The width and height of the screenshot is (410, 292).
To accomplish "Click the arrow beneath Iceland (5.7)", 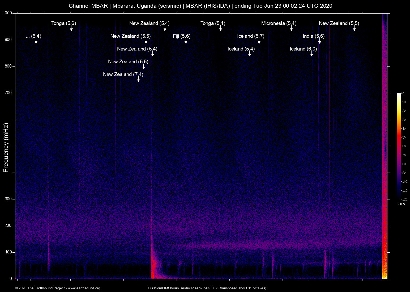I will [x=259, y=42].
